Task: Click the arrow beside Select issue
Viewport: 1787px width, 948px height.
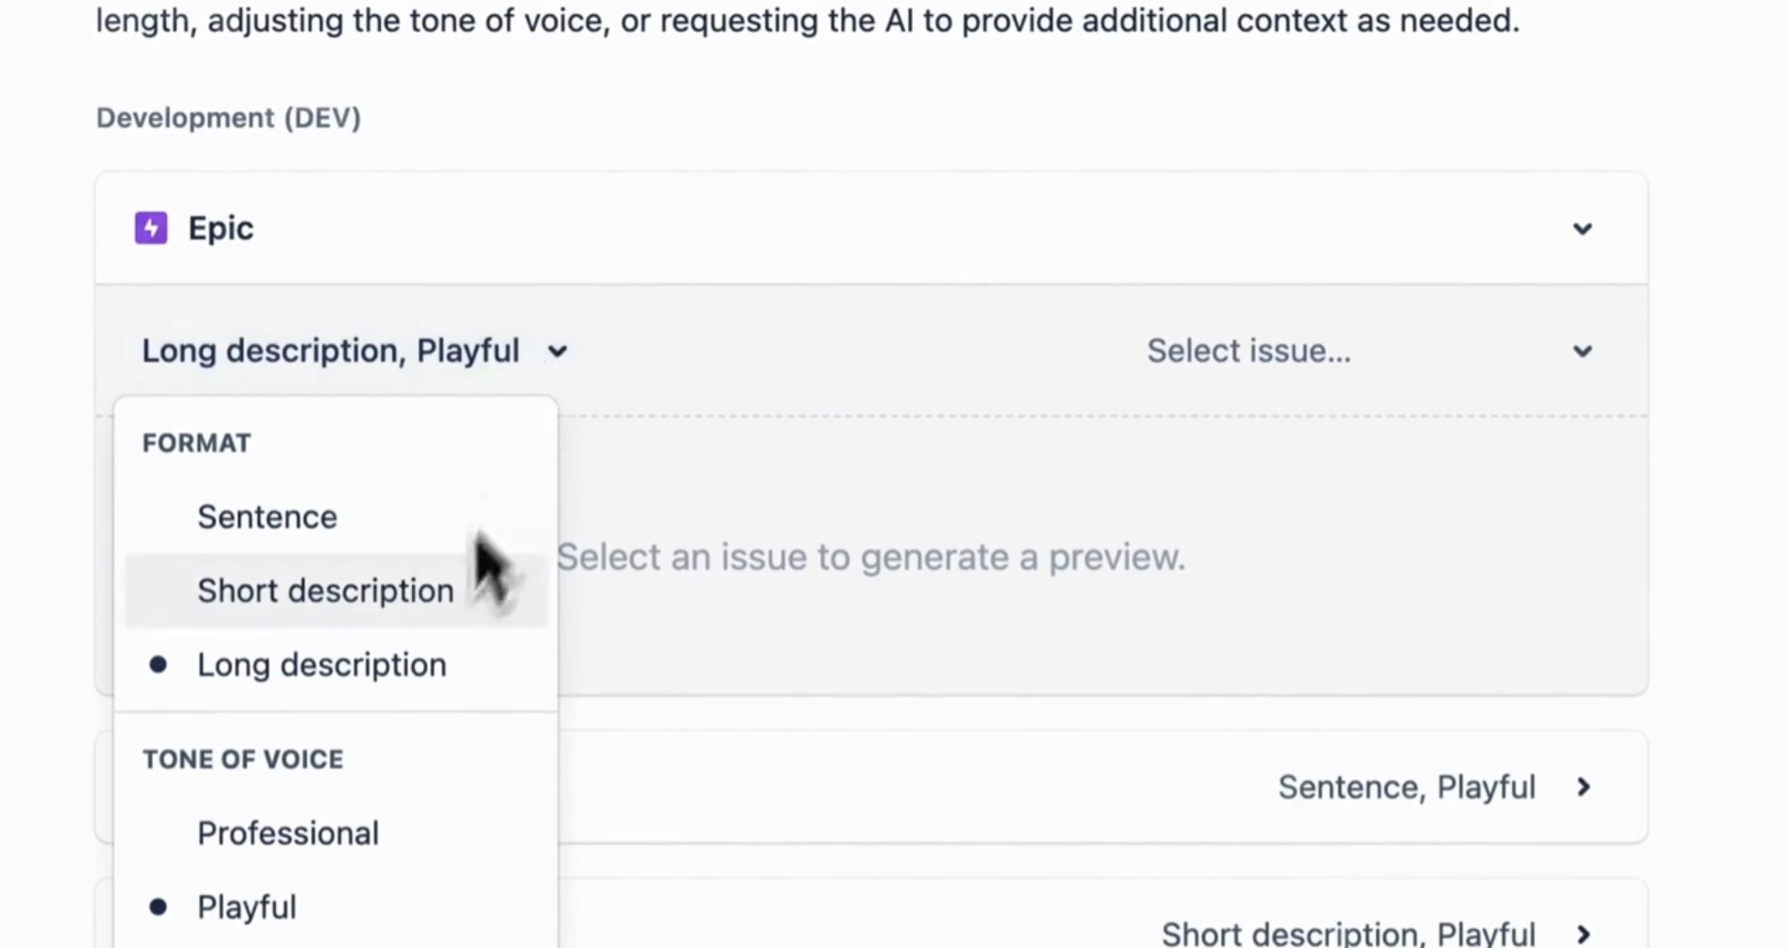Action: pos(1582,352)
